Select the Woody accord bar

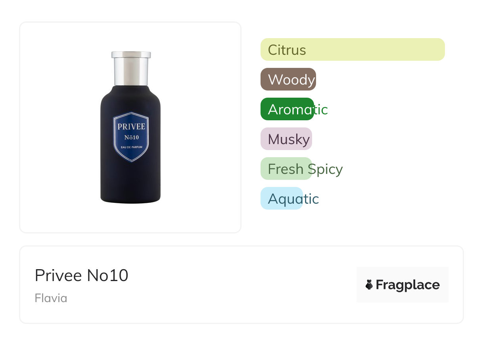click(288, 79)
